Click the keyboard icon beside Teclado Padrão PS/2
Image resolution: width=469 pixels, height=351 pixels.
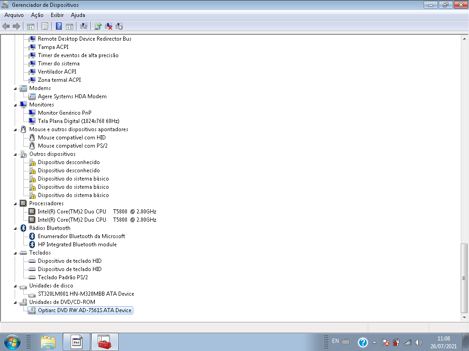(x=32, y=277)
